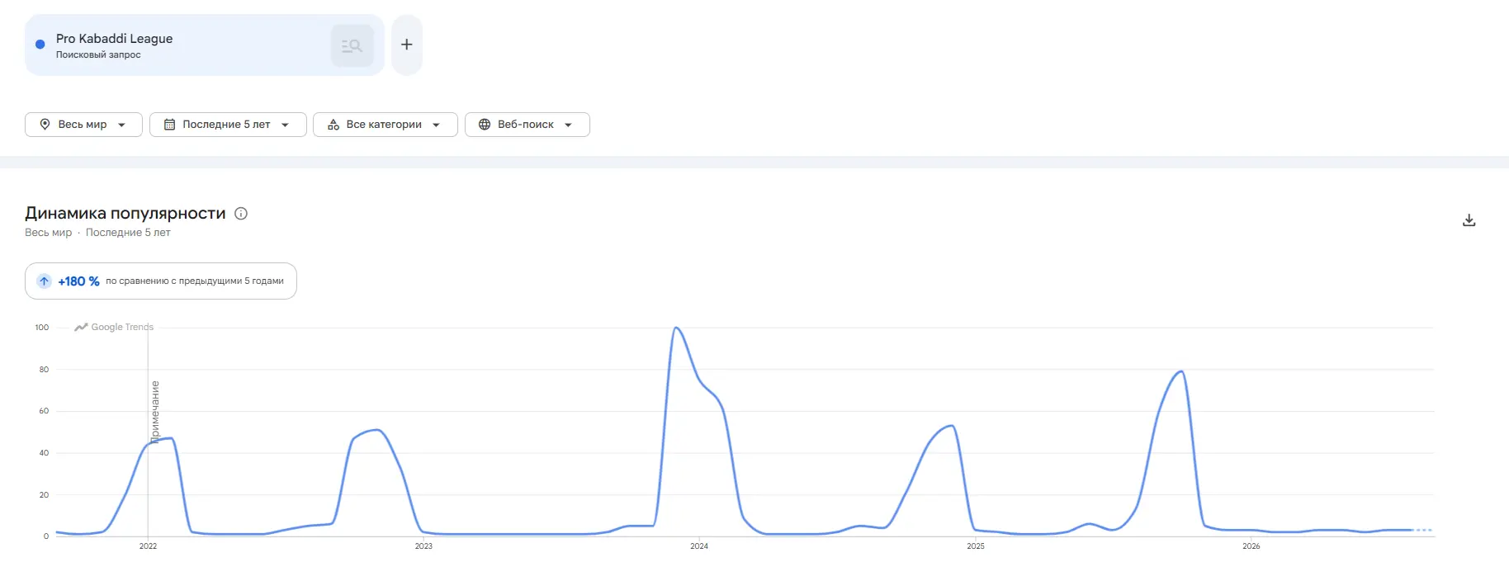This screenshot has width=1509, height=581.
Task: Download the interest over time chart data
Action: (x=1469, y=220)
